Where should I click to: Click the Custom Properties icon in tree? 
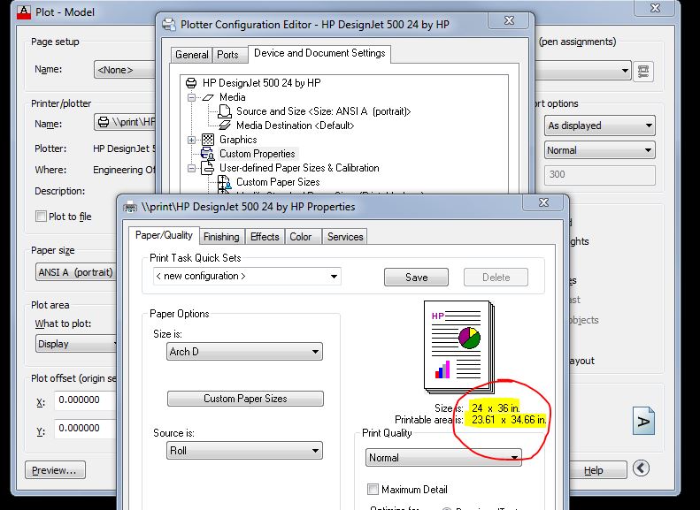pos(208,154)
